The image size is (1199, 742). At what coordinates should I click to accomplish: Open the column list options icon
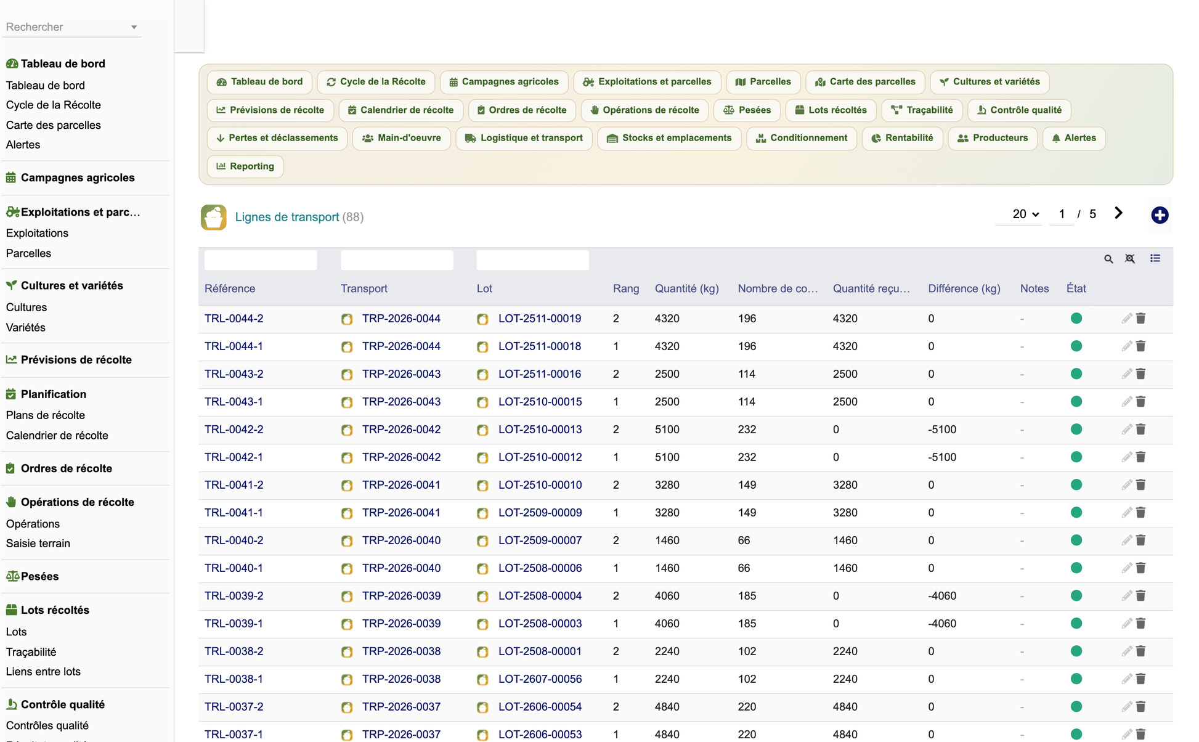1155,258
